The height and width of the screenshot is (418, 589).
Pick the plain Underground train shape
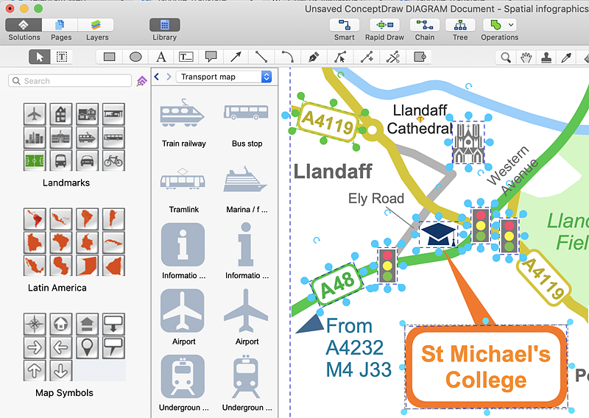246,378
